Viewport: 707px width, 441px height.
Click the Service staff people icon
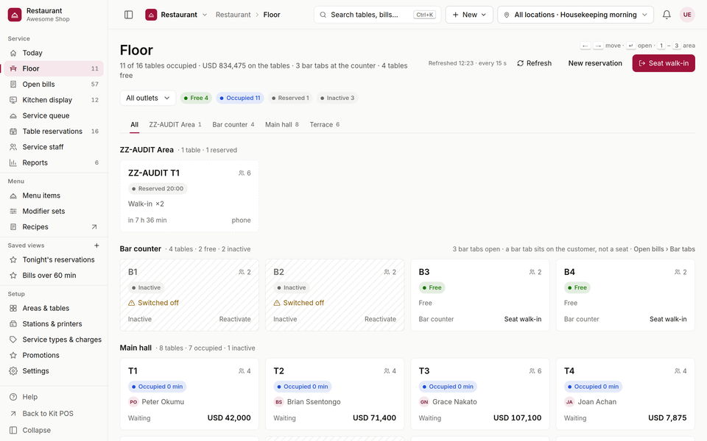[x=13, y=147]
